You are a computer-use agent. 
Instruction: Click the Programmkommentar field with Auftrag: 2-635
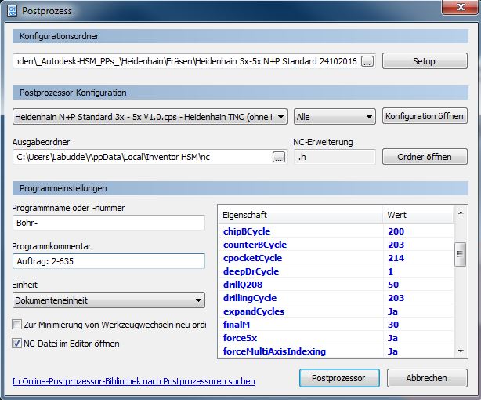click(109, 261)
